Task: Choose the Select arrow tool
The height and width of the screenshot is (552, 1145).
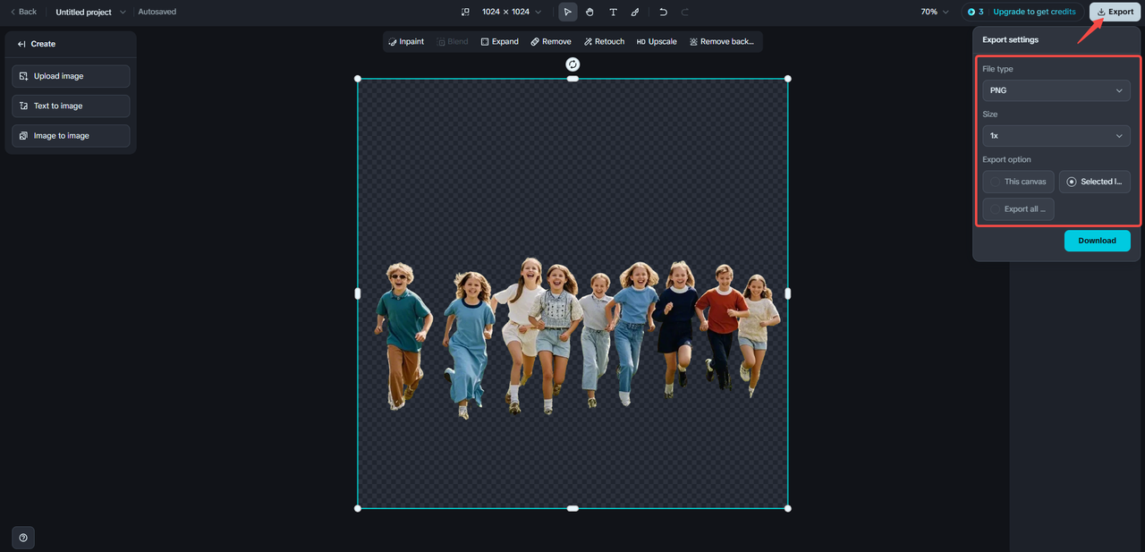Action: point(568,12)
